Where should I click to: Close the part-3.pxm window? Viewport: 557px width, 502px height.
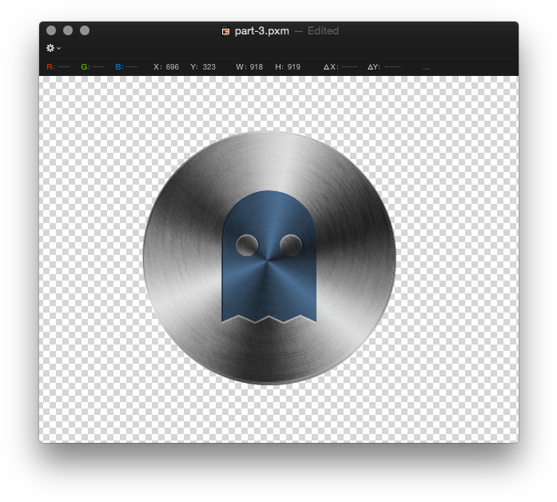tap(51, 30)
